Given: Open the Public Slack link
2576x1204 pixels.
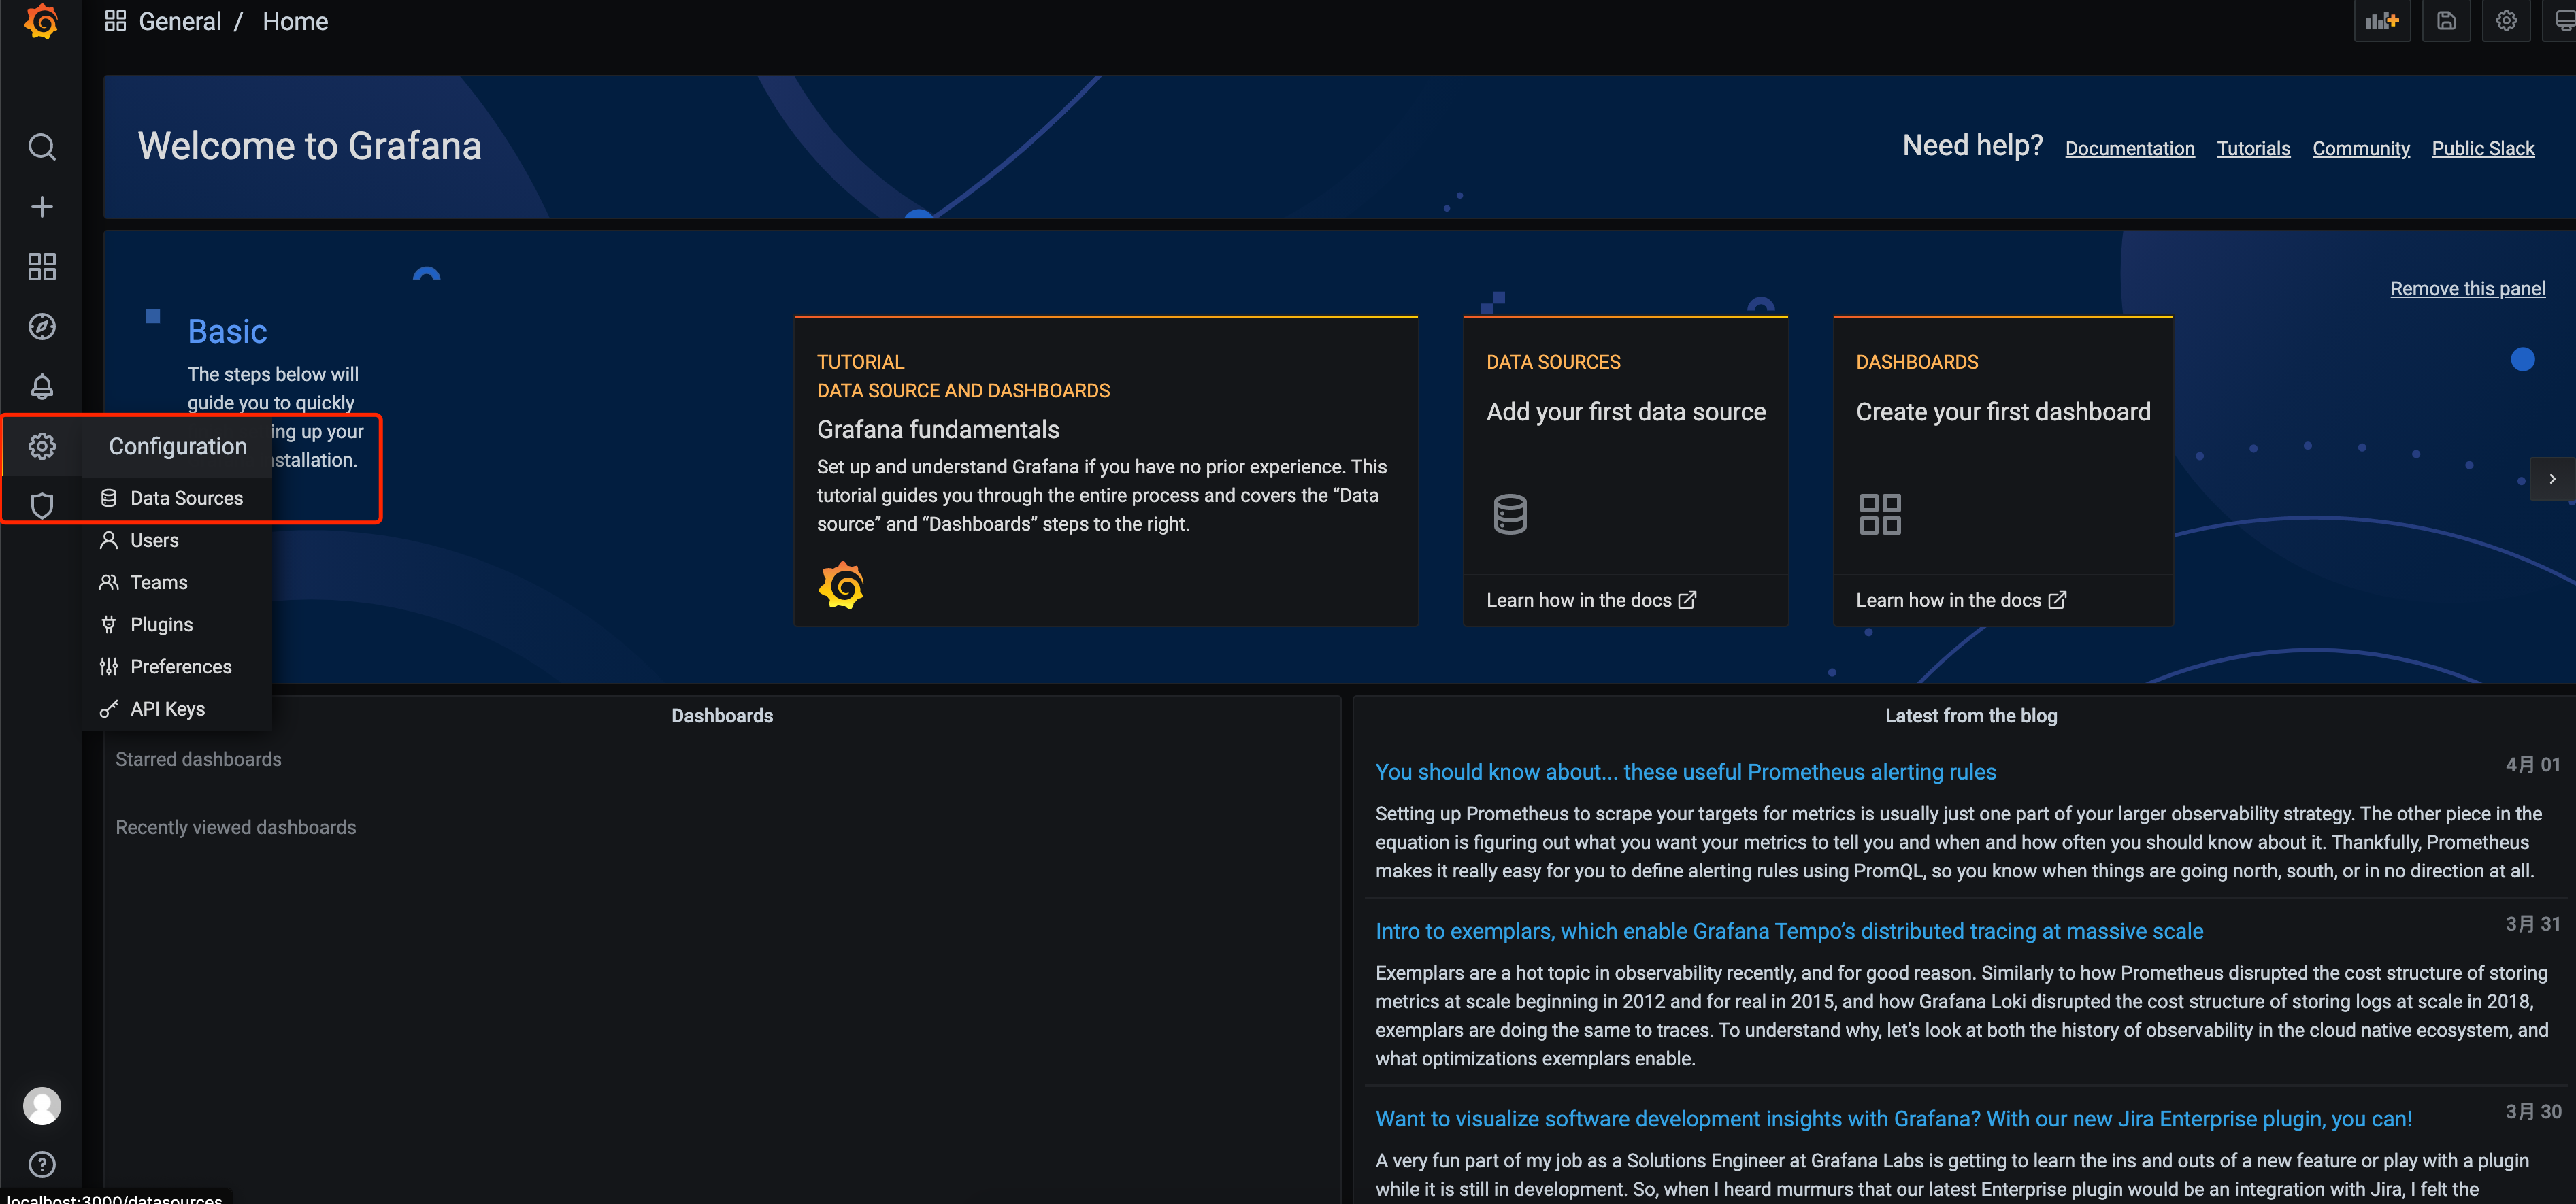Looking at the screenshot, I should [2482, 148].
